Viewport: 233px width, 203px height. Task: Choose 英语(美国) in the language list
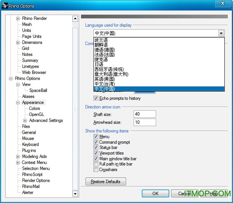pos(105,79)
